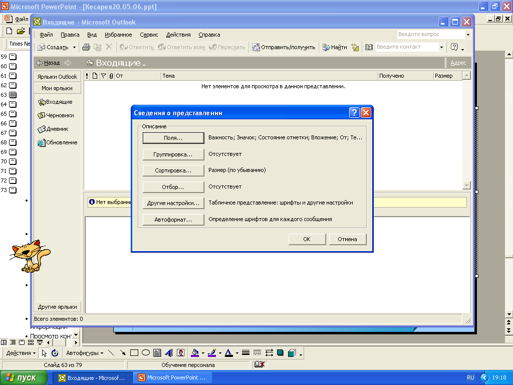Switch to Slide Sorter view button

31,342
